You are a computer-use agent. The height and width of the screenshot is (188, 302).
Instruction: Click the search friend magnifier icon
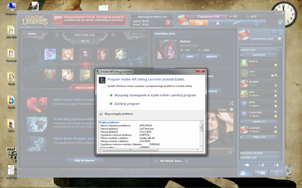pos(261,165)
